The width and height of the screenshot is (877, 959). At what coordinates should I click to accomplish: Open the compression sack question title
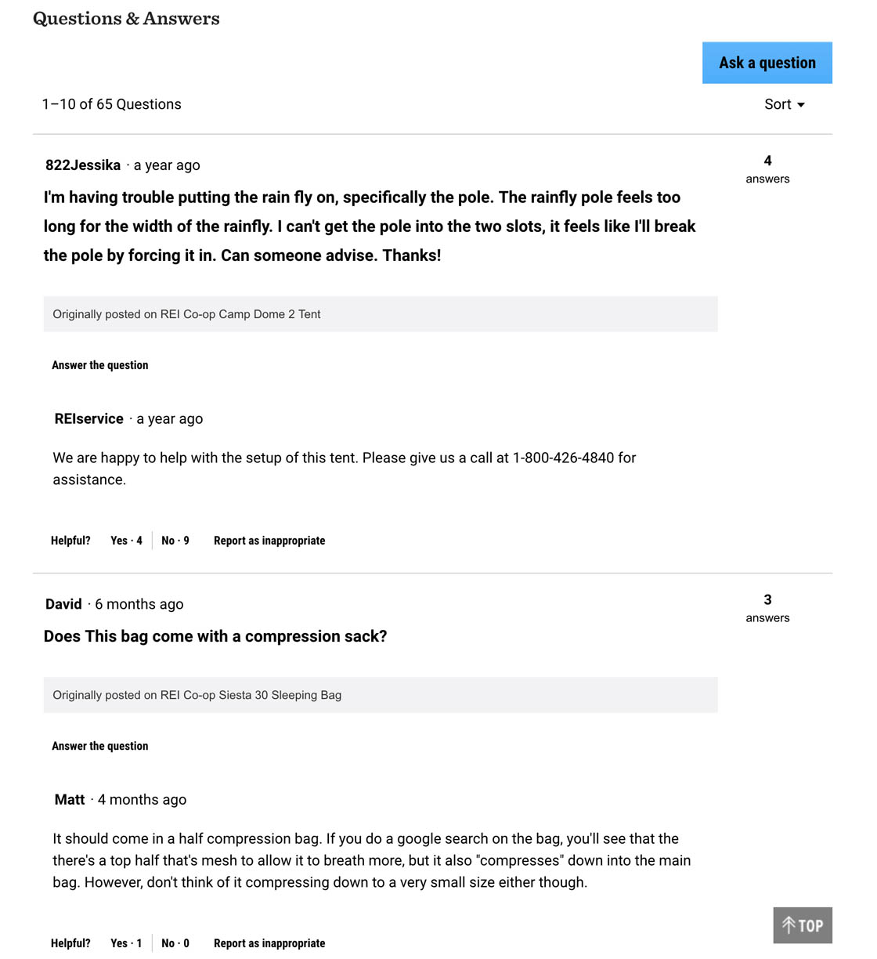tap(215, 636)
